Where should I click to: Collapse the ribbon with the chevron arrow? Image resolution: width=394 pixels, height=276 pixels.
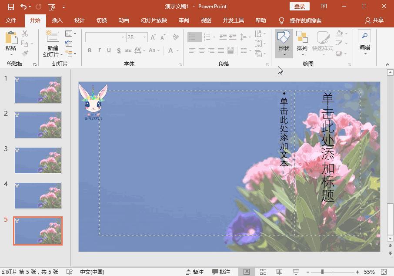coord(387,64)
